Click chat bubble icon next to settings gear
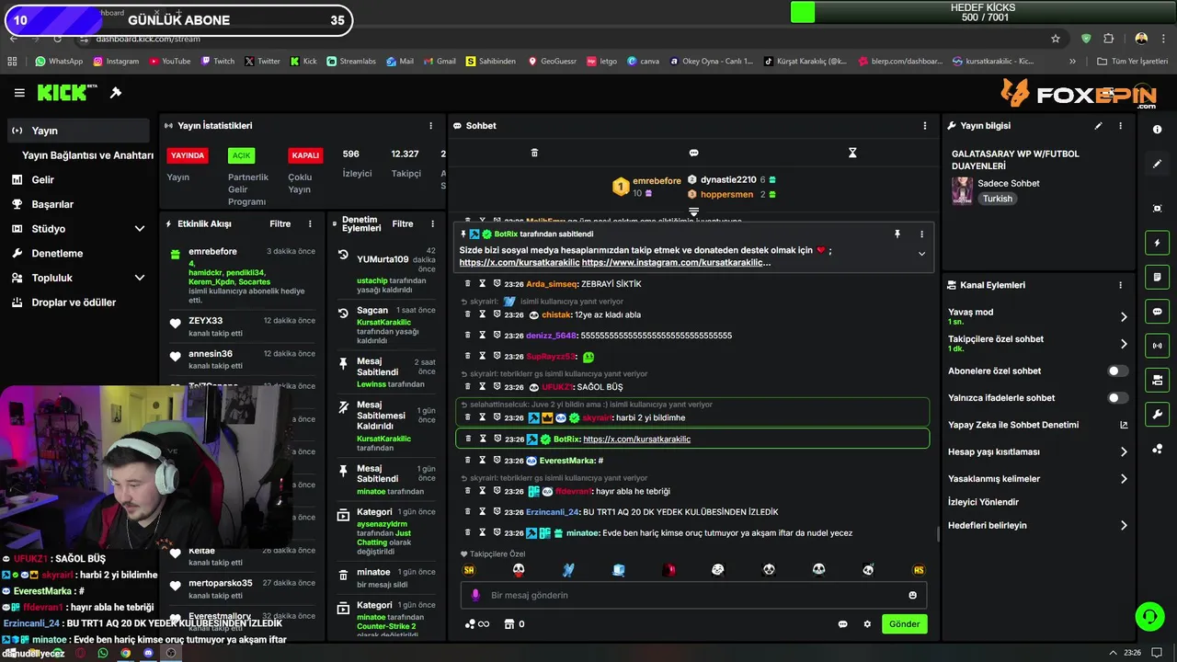This screenshot has height=662, width=1177. point(842,624)
